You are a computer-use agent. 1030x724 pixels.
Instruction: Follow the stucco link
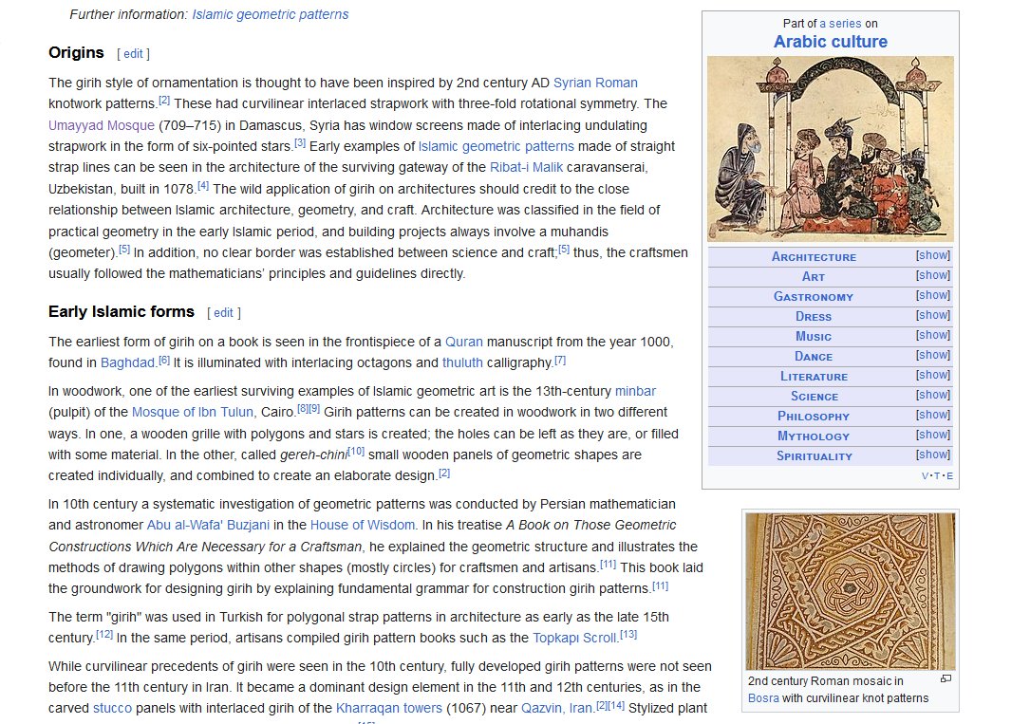click(x=112, y=708)
